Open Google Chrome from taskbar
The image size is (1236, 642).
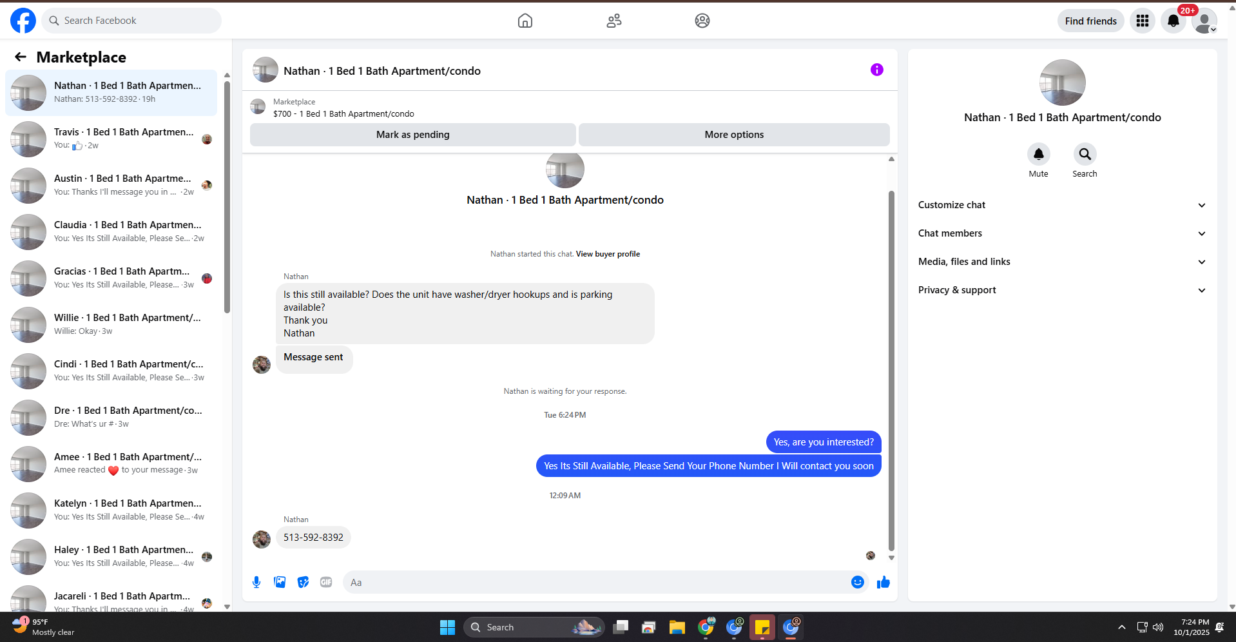pyautogui.click(x=706, y=627)
